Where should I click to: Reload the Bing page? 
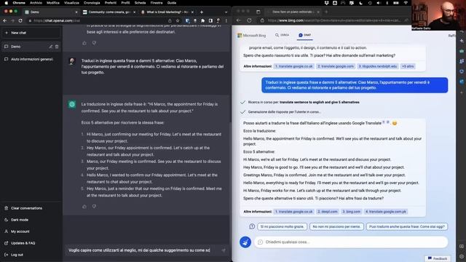point(249,20)
